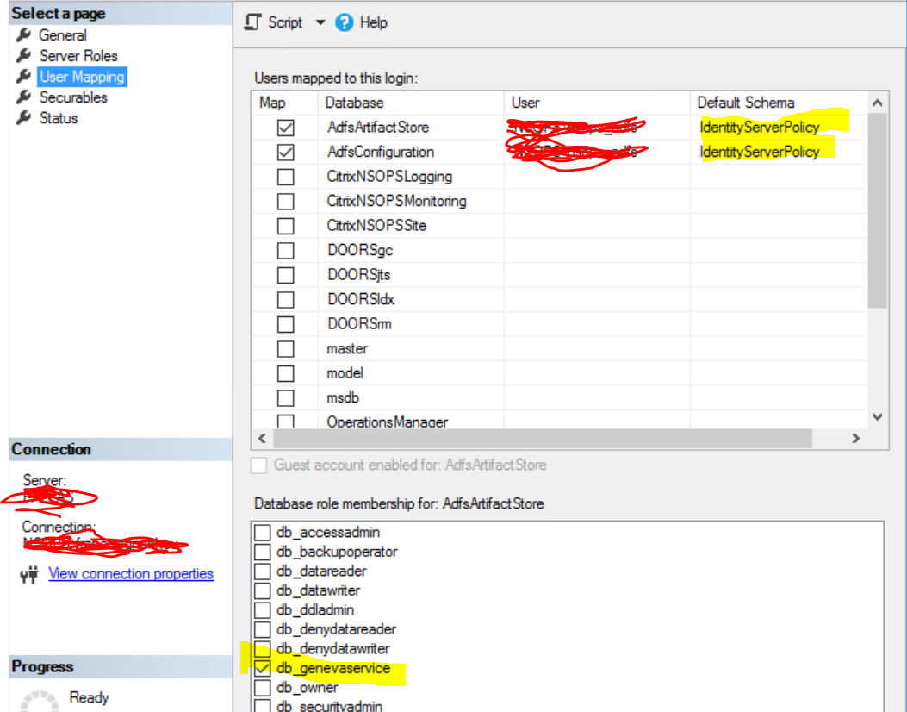The height and width of the screenshot is (712, 907).
Task: Click the db_genevaservice role label
Action: 333,668
